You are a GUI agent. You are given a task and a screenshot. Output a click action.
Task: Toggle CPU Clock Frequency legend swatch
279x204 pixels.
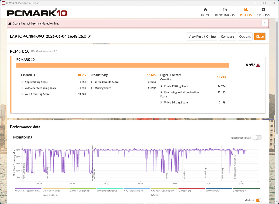28,188
